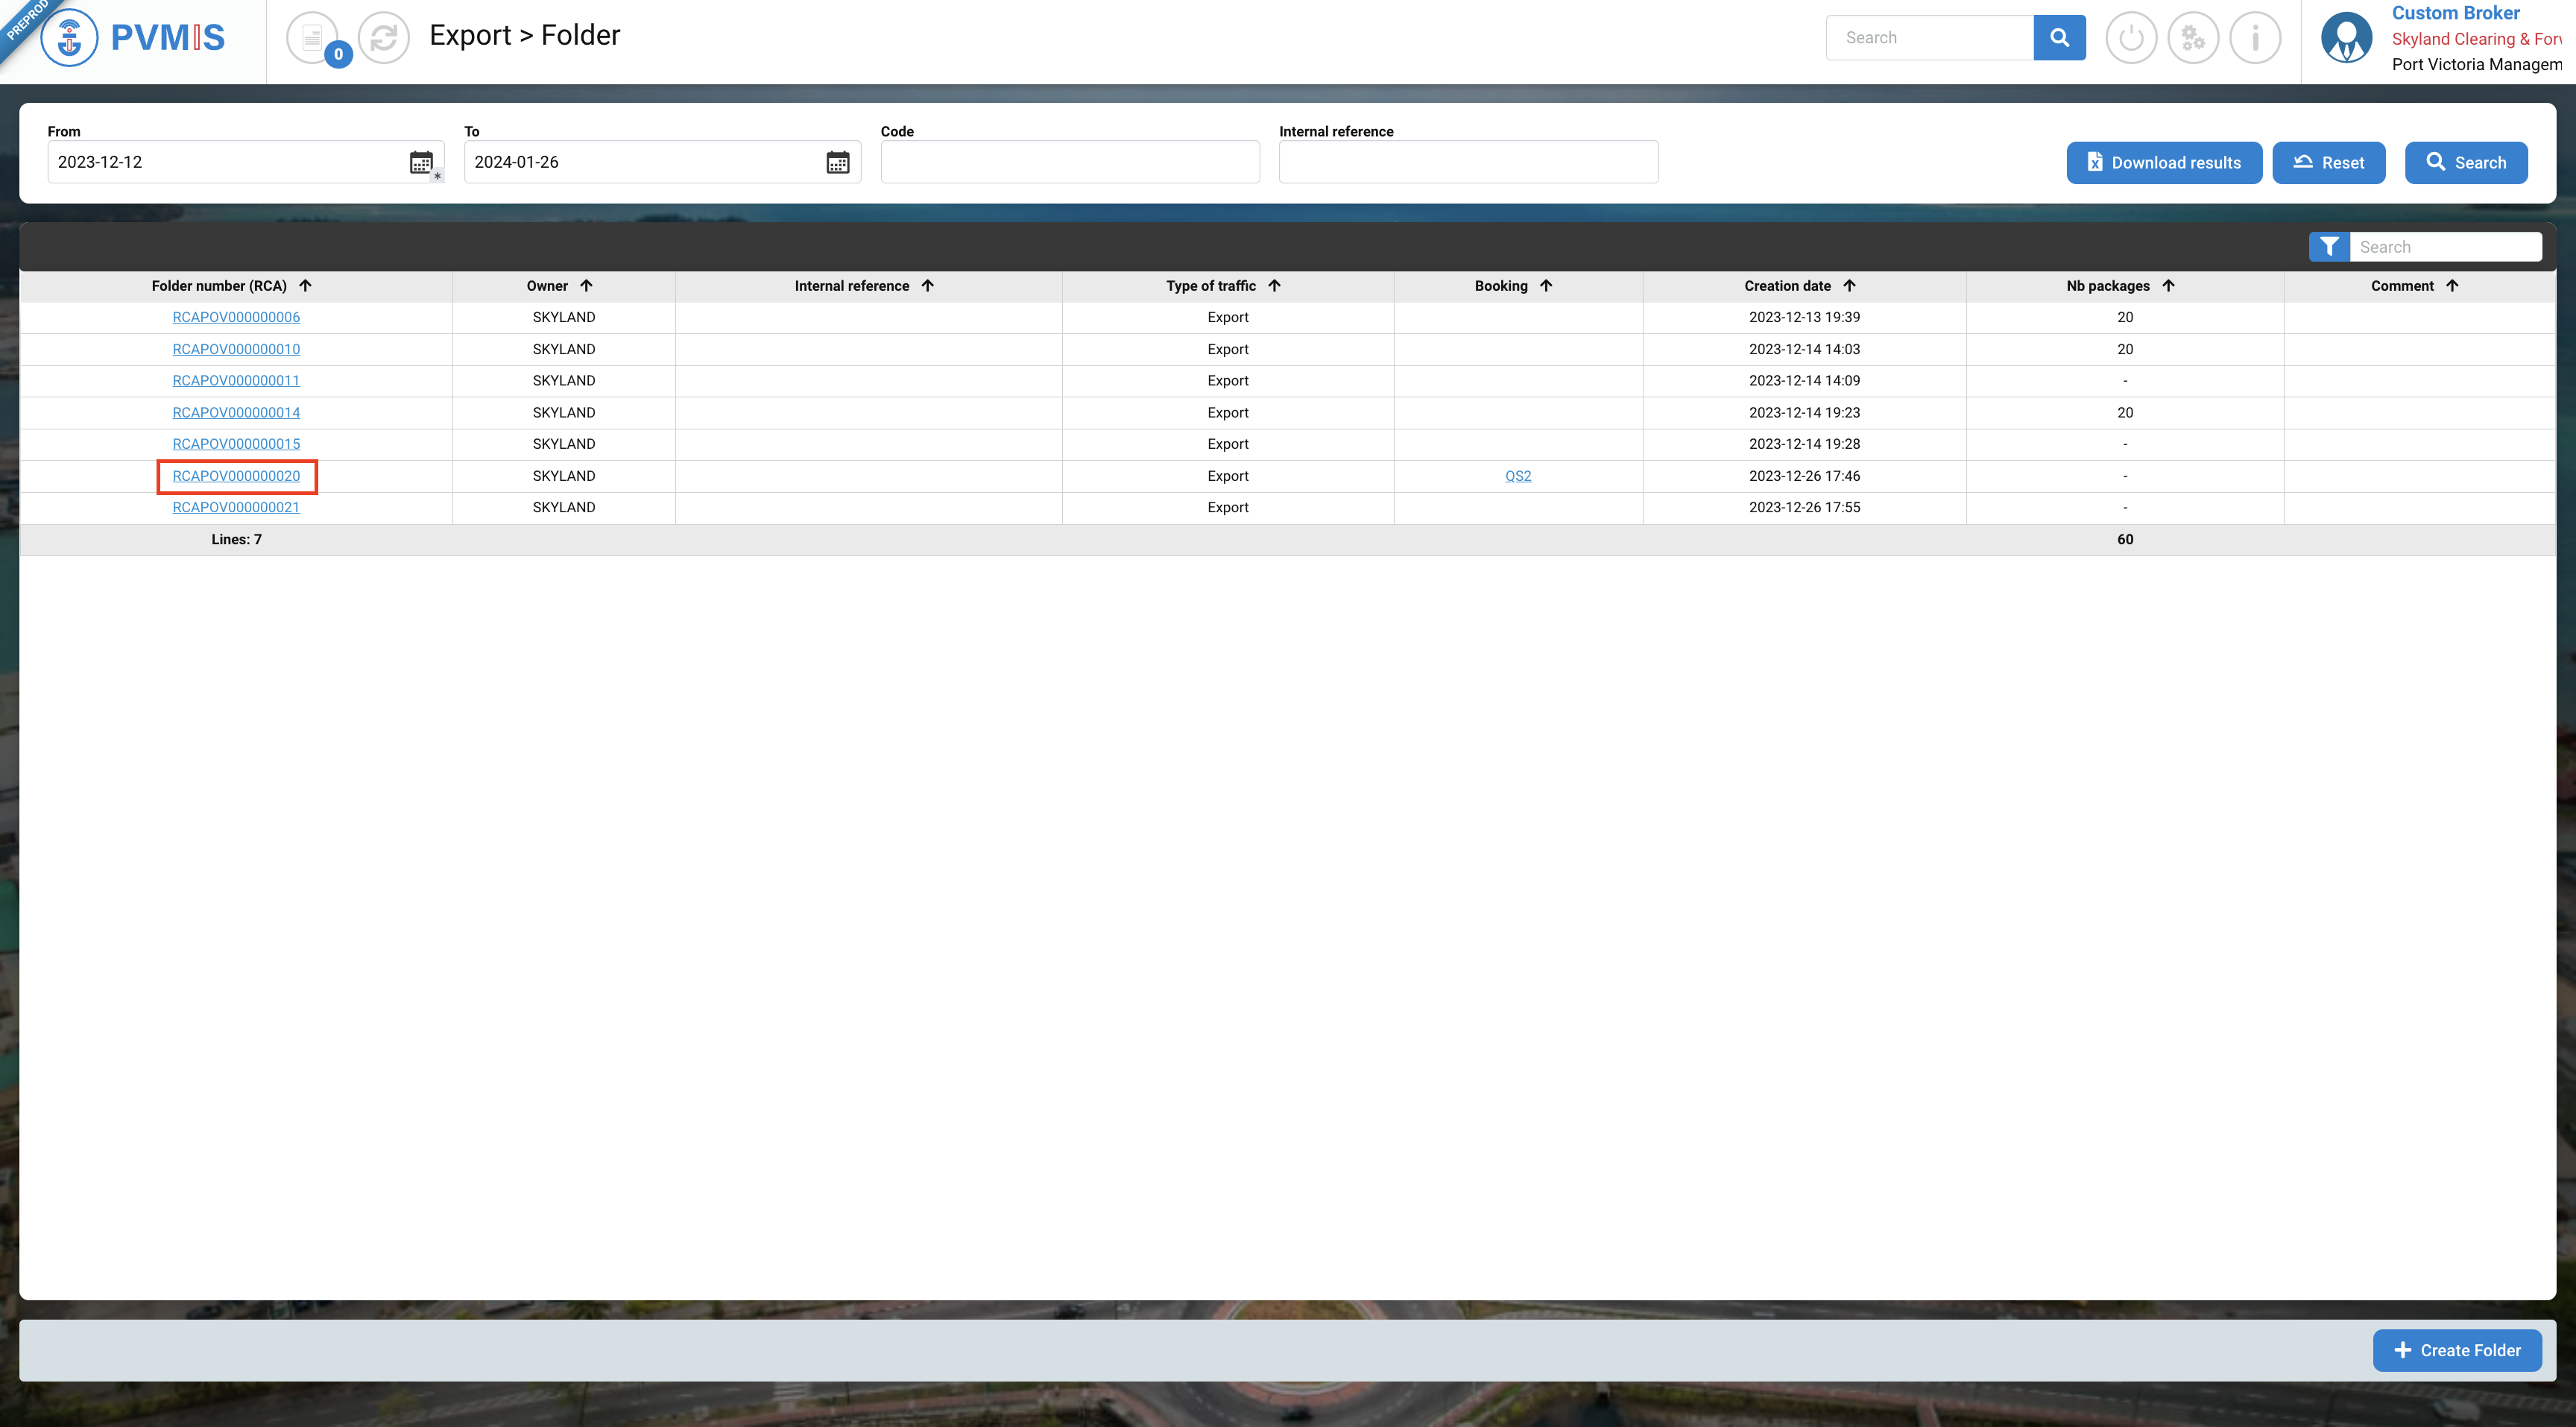2576x1427 pixels.
Task: Click the PVMIS anchor logo
Action: [69, 38]
